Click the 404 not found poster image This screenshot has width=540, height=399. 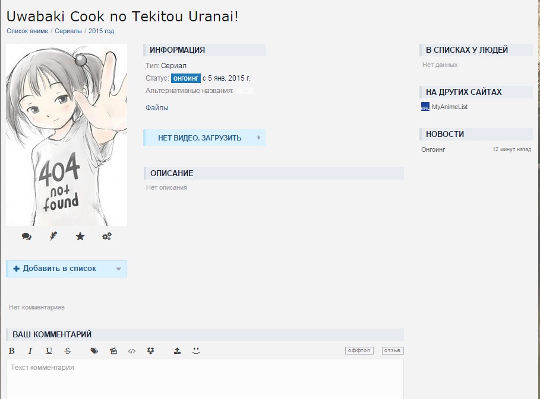click(x=67, y=135)
